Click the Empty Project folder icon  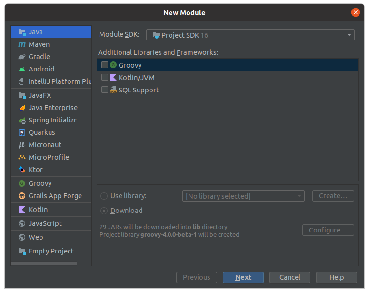[x=22, y=251]
